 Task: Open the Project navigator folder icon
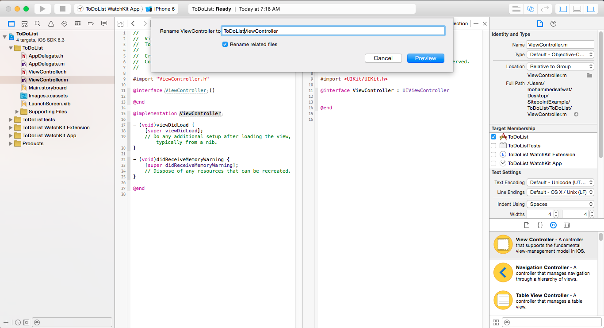(x=11, y=23)
